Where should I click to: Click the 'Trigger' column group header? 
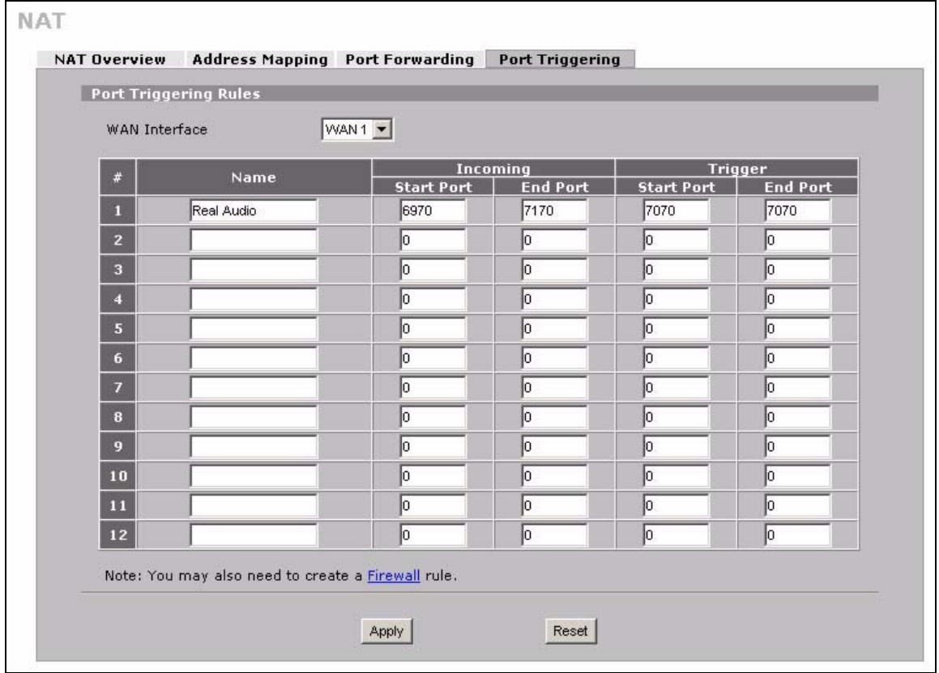pyautogui.click(x=737, y=168)
